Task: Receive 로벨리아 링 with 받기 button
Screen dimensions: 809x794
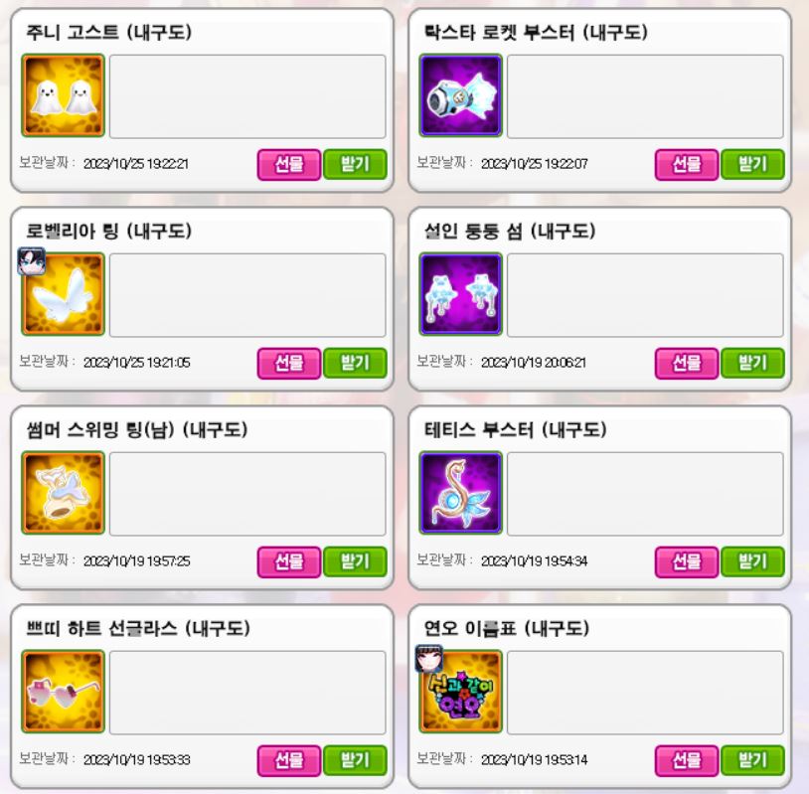Action: point(355,363)
